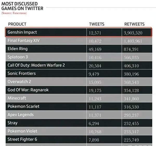Select Sonic Frontiers retweets value 380,196
The height and width of the screenshot is (146, 156).
[x=131, y=74]
